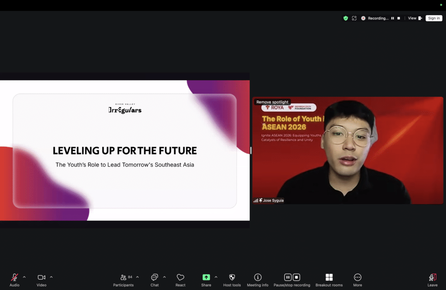The width and height of the screenshot is (446, 290).
Task: Open the Chat panel
Action: pos(154,277)
